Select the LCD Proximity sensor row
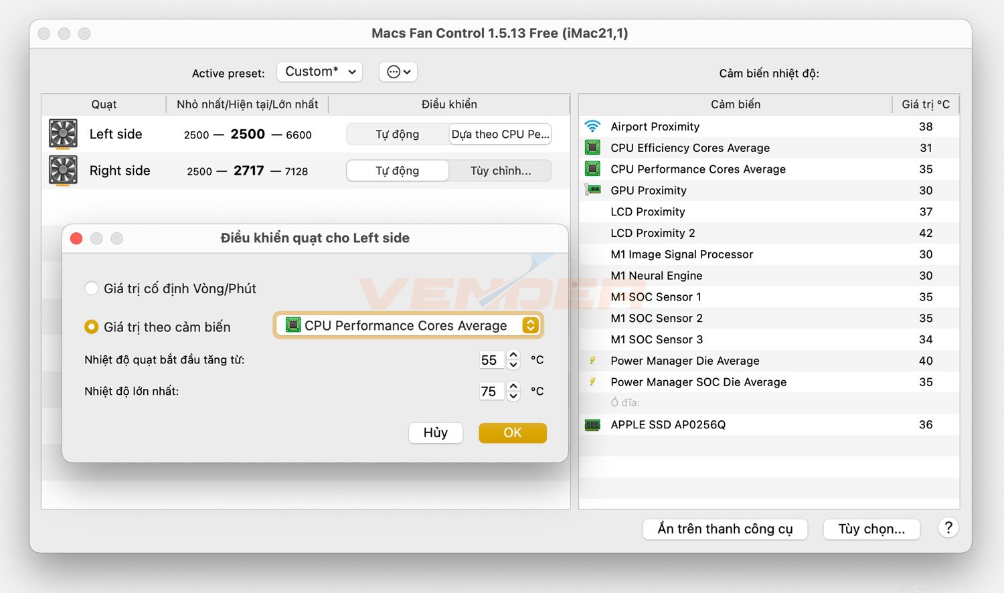The width and height of the screenshot is (1004, 593). (769, 211)
